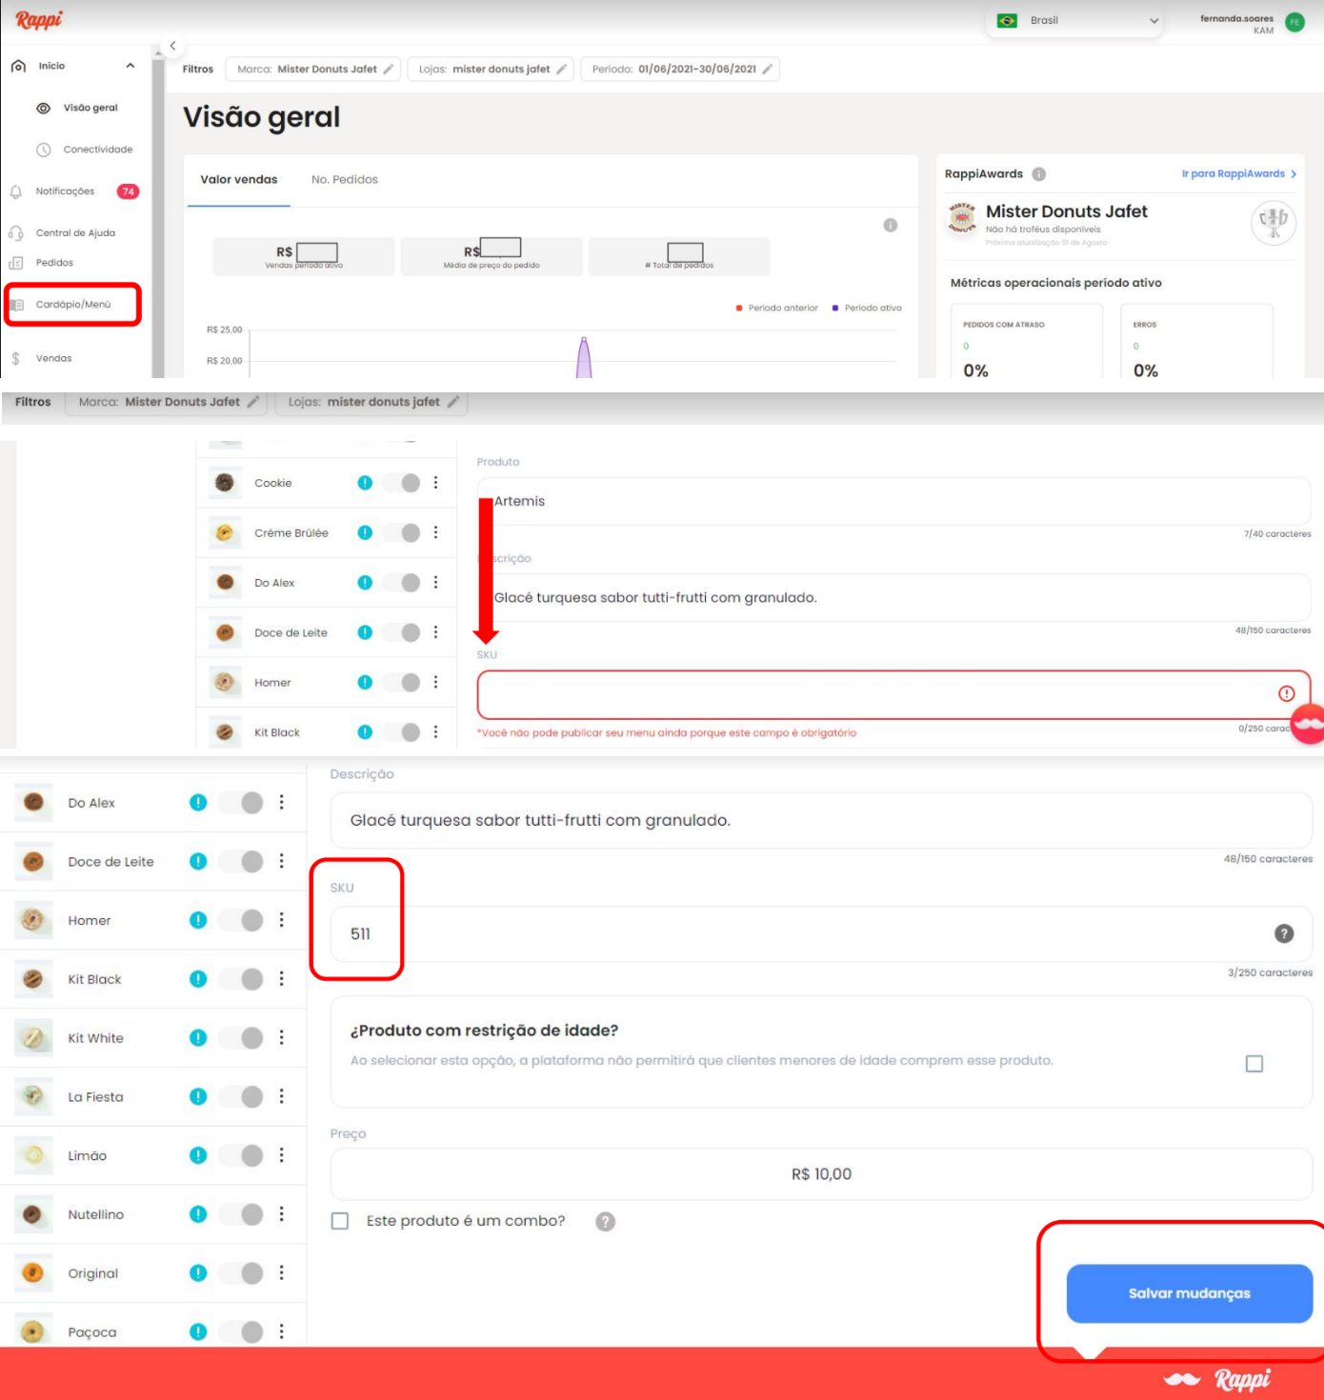Follow the 'Ir para RappiAwards' link
Image resolution: width=1324 pixels, height=1400 pixels.
(x=1239, y=174)
